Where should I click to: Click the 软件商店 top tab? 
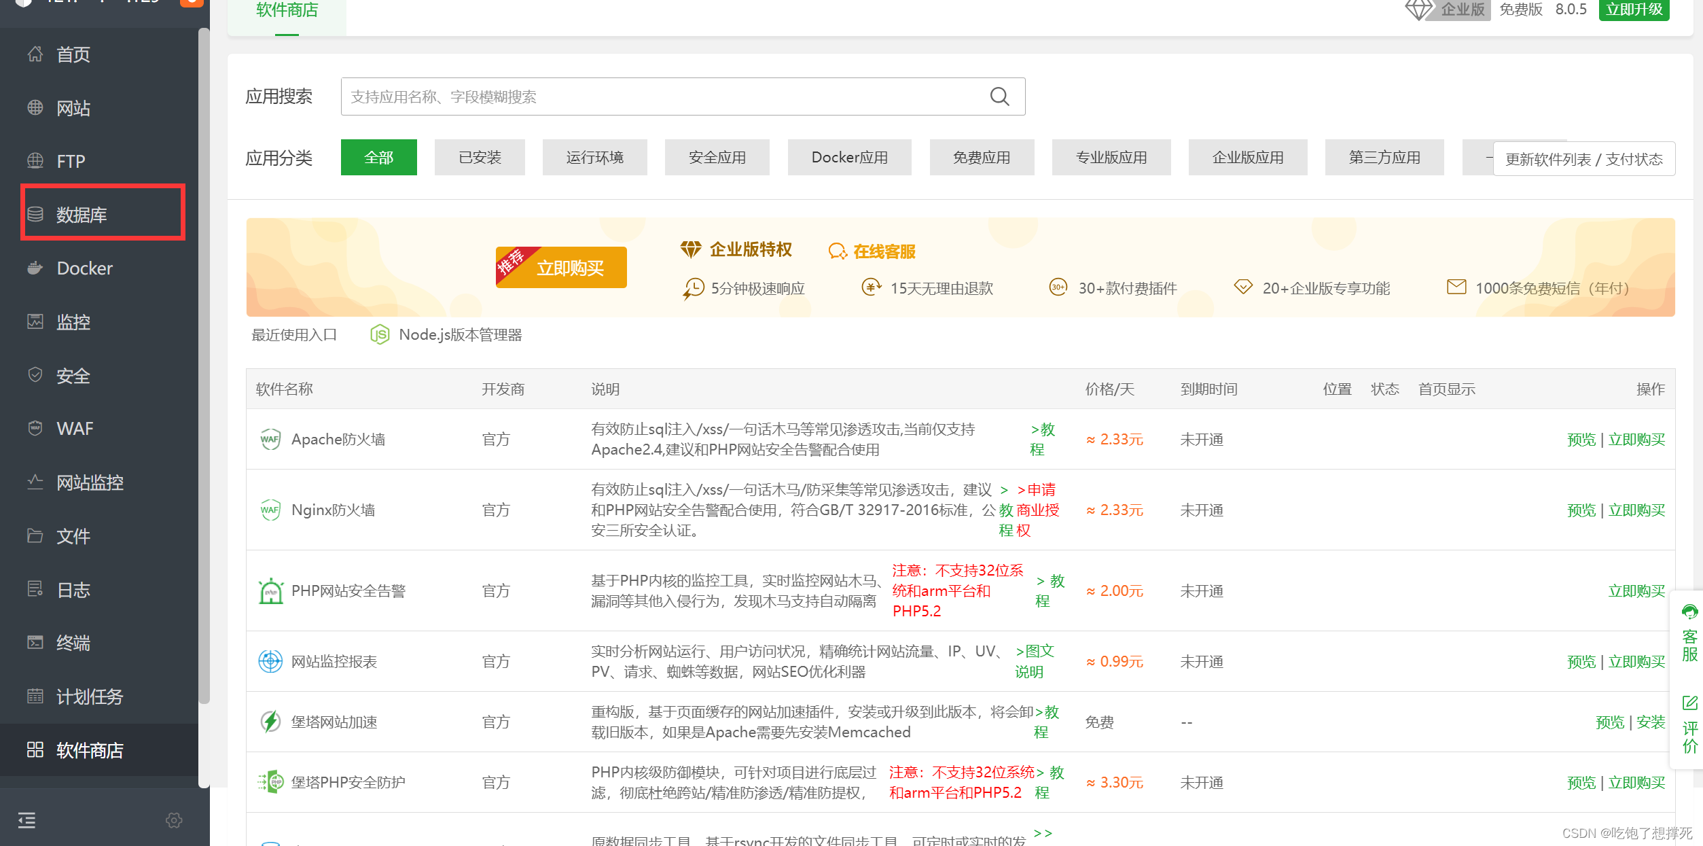(x=287, y=11)
